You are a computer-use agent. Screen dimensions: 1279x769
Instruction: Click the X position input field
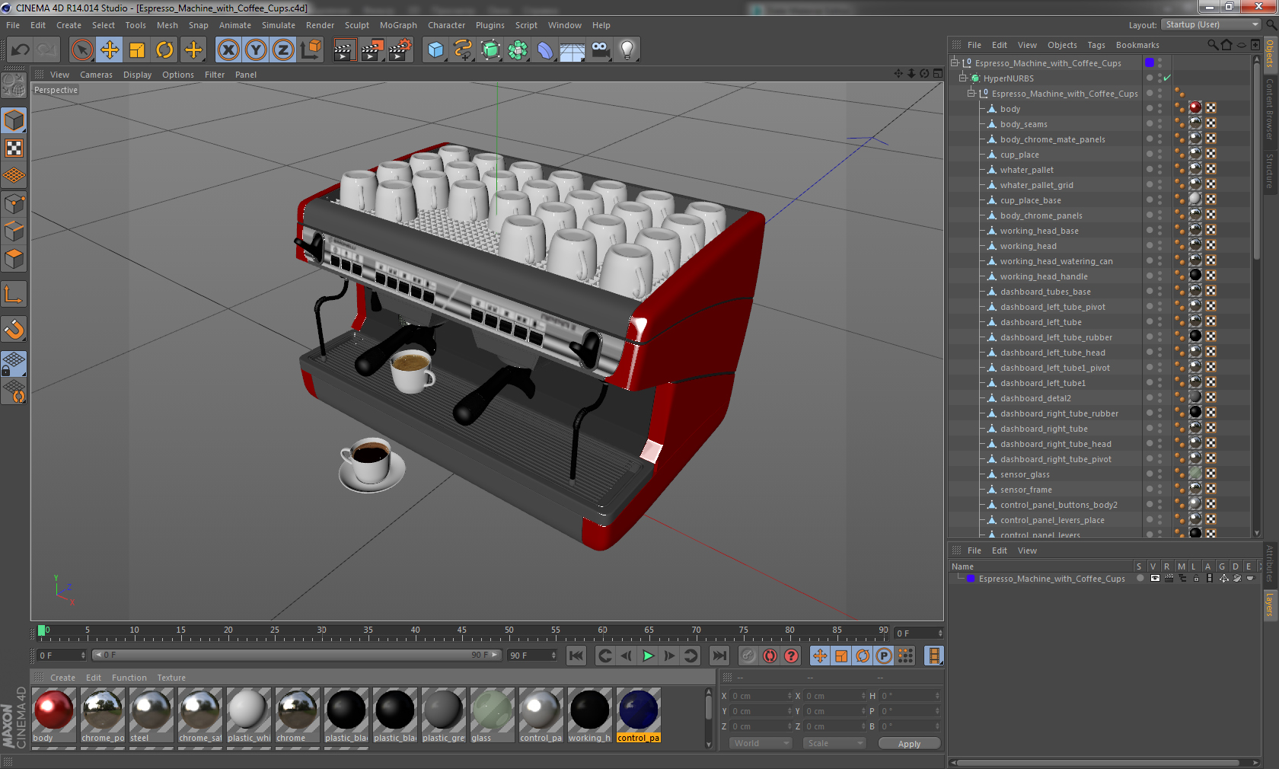pos(761,696)
